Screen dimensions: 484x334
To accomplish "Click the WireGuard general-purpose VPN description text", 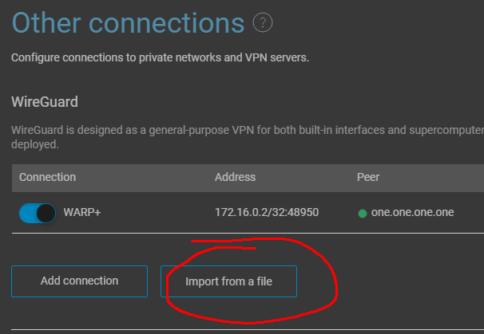I will point(248,137).
